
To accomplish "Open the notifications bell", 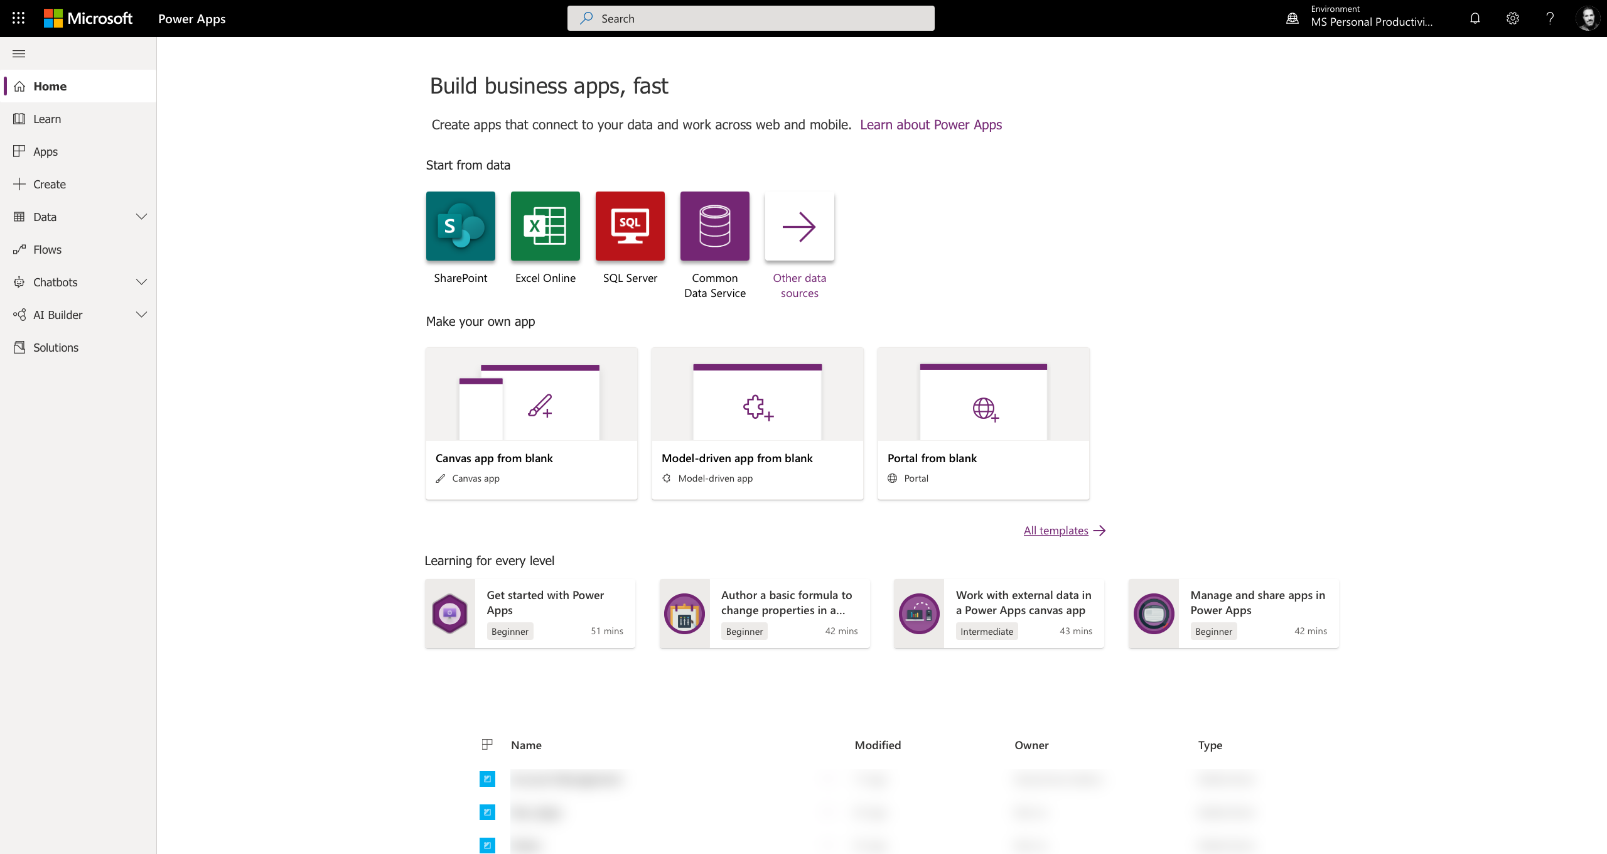I will pos(1475,18).
